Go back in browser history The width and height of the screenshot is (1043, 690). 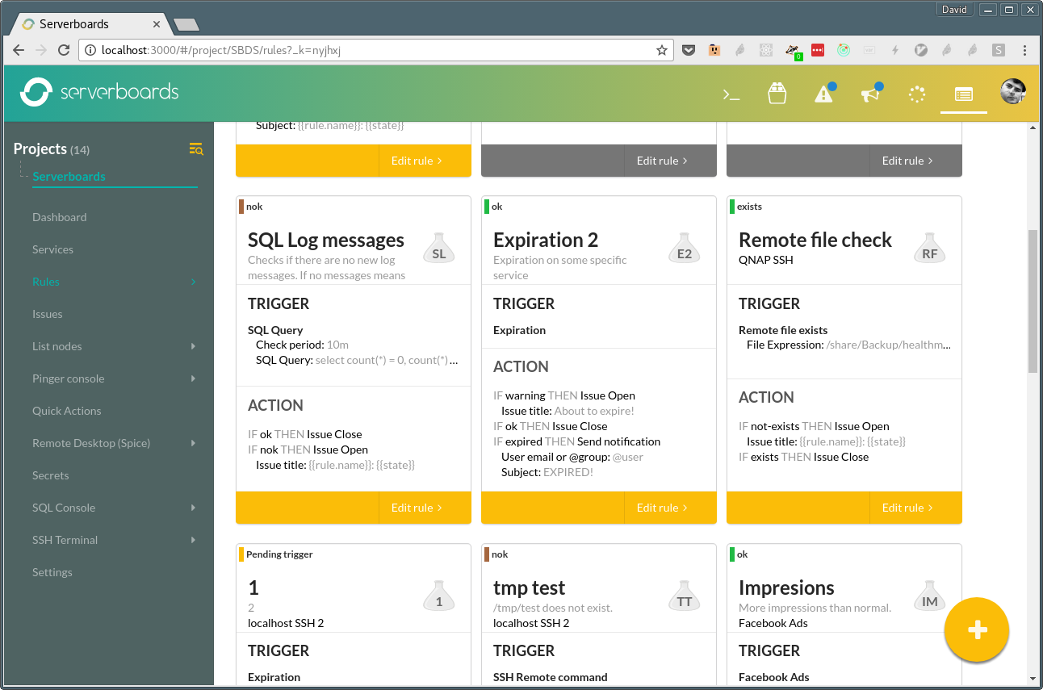(x=19, y=50)
